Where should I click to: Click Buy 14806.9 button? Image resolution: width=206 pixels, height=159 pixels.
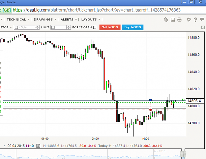pos(132,27)
